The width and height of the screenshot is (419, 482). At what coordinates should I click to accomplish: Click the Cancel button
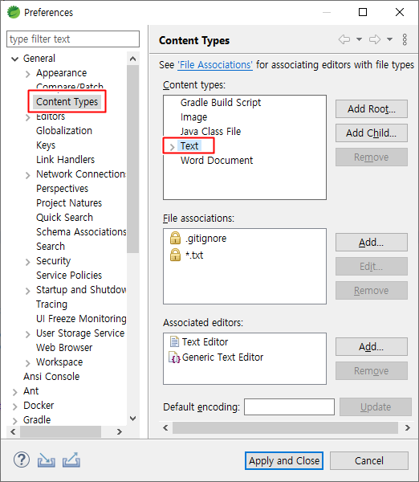[369, 460]
